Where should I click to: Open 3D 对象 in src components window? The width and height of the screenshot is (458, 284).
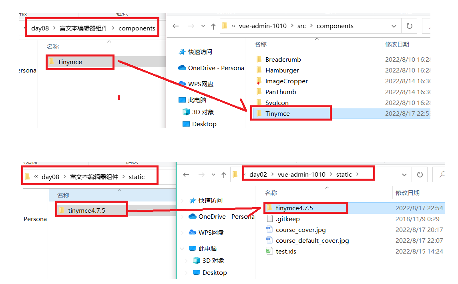pyautogui.click(x=203, y=112)
